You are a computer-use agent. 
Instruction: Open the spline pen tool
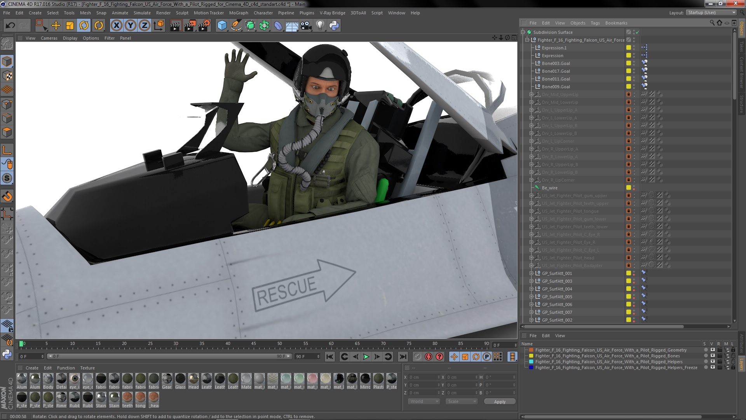point(236,26)
